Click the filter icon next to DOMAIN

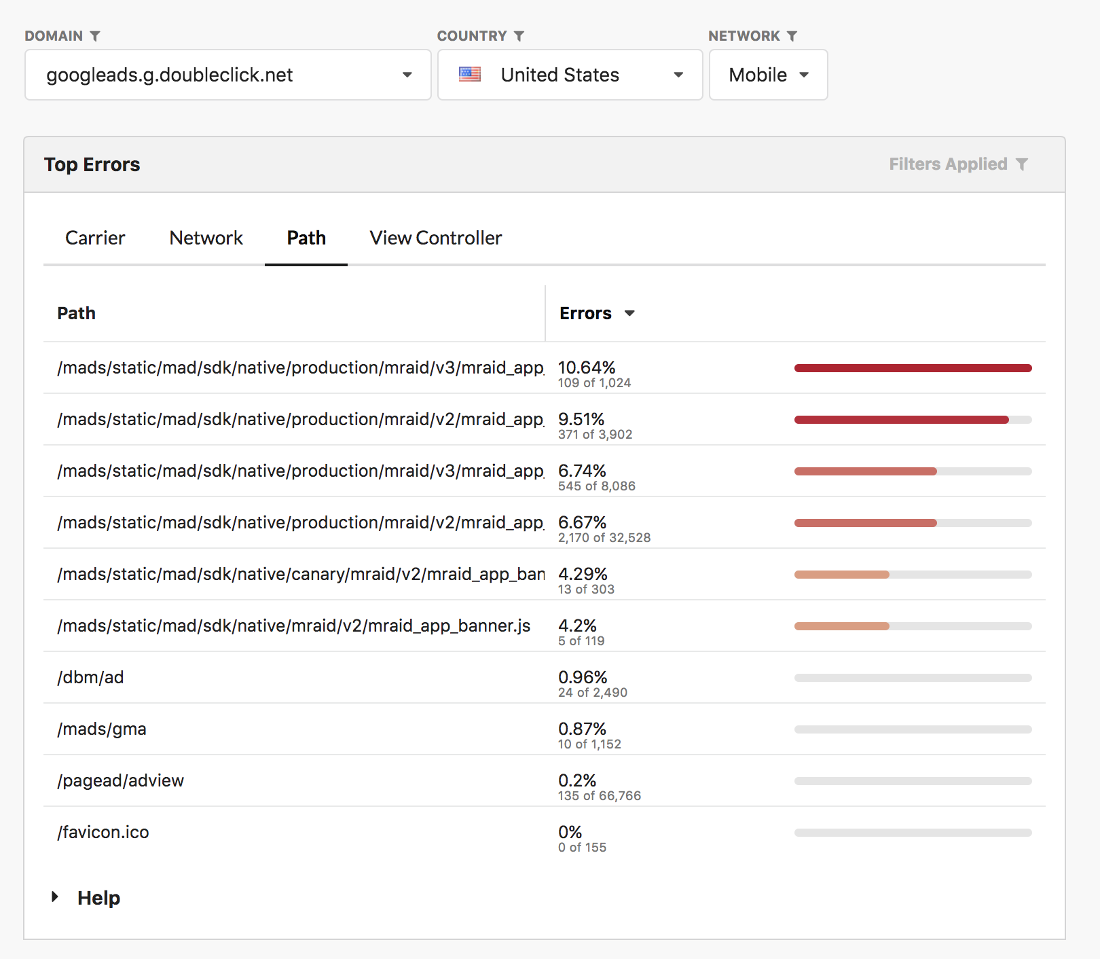click(x=96, y=36)
